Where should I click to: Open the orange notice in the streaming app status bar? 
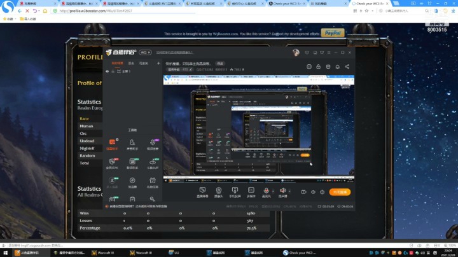(136, 206)
